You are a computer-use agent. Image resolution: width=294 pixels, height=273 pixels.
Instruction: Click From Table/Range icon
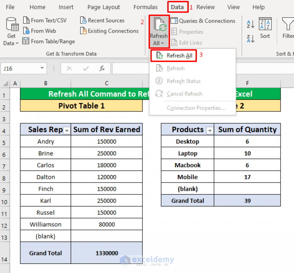pos(26,41)
